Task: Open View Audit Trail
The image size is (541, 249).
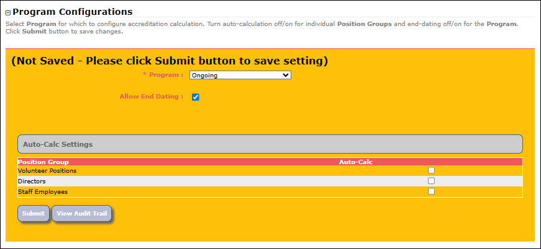Action: click(x=82, y=213)
